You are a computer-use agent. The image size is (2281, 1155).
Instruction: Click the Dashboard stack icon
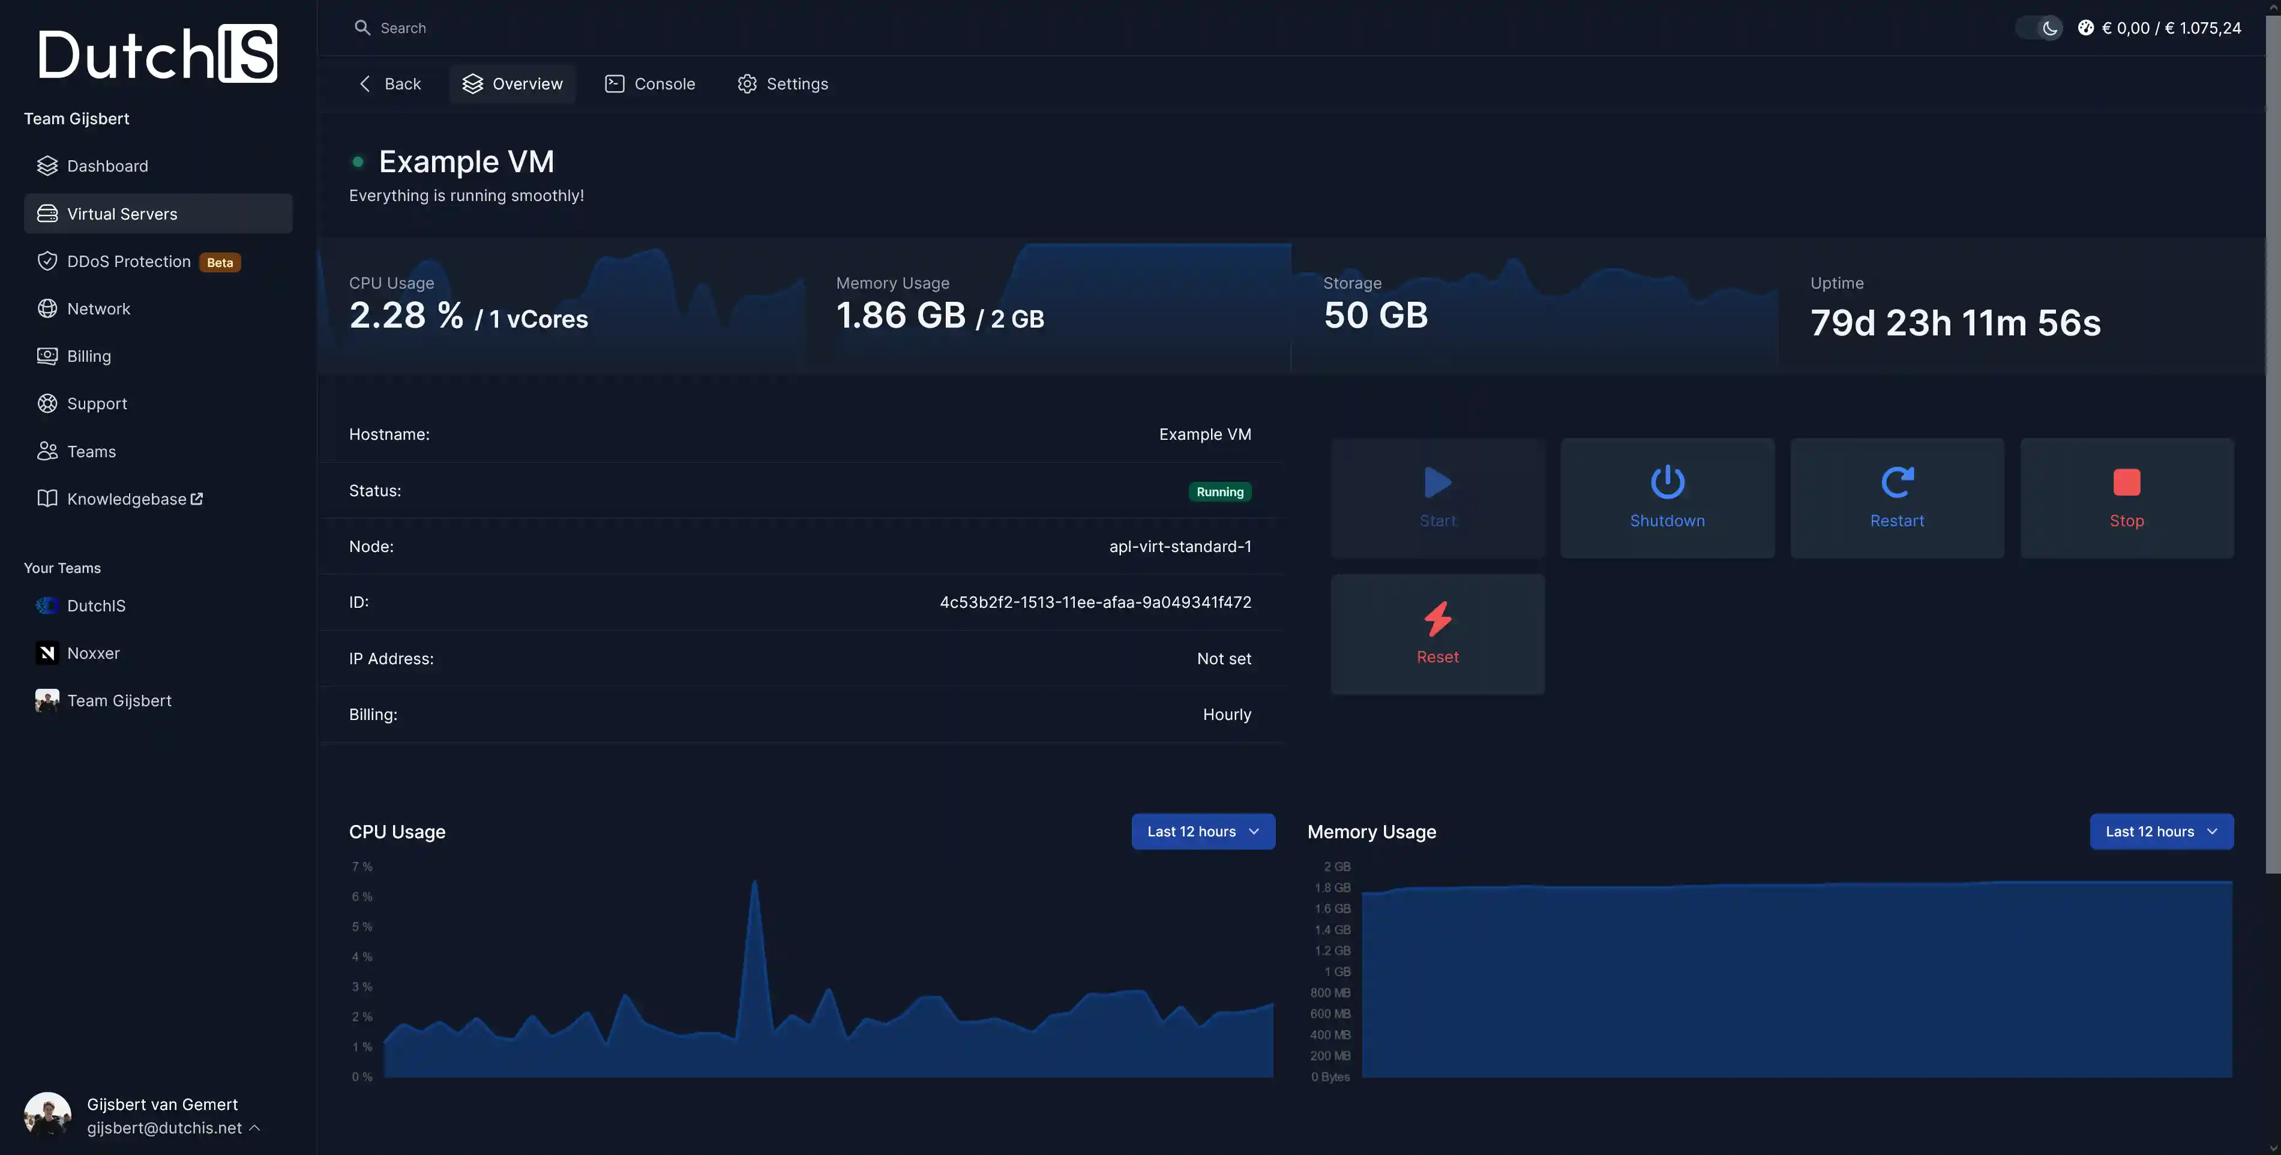point(47,166)
